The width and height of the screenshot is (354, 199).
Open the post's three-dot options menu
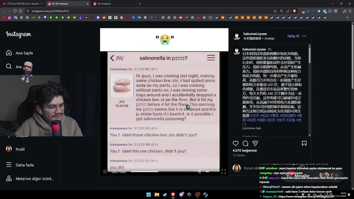pyautogui.click(x=304, y=36)
